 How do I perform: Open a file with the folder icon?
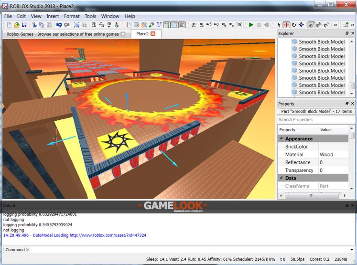[x=16, y=25]
